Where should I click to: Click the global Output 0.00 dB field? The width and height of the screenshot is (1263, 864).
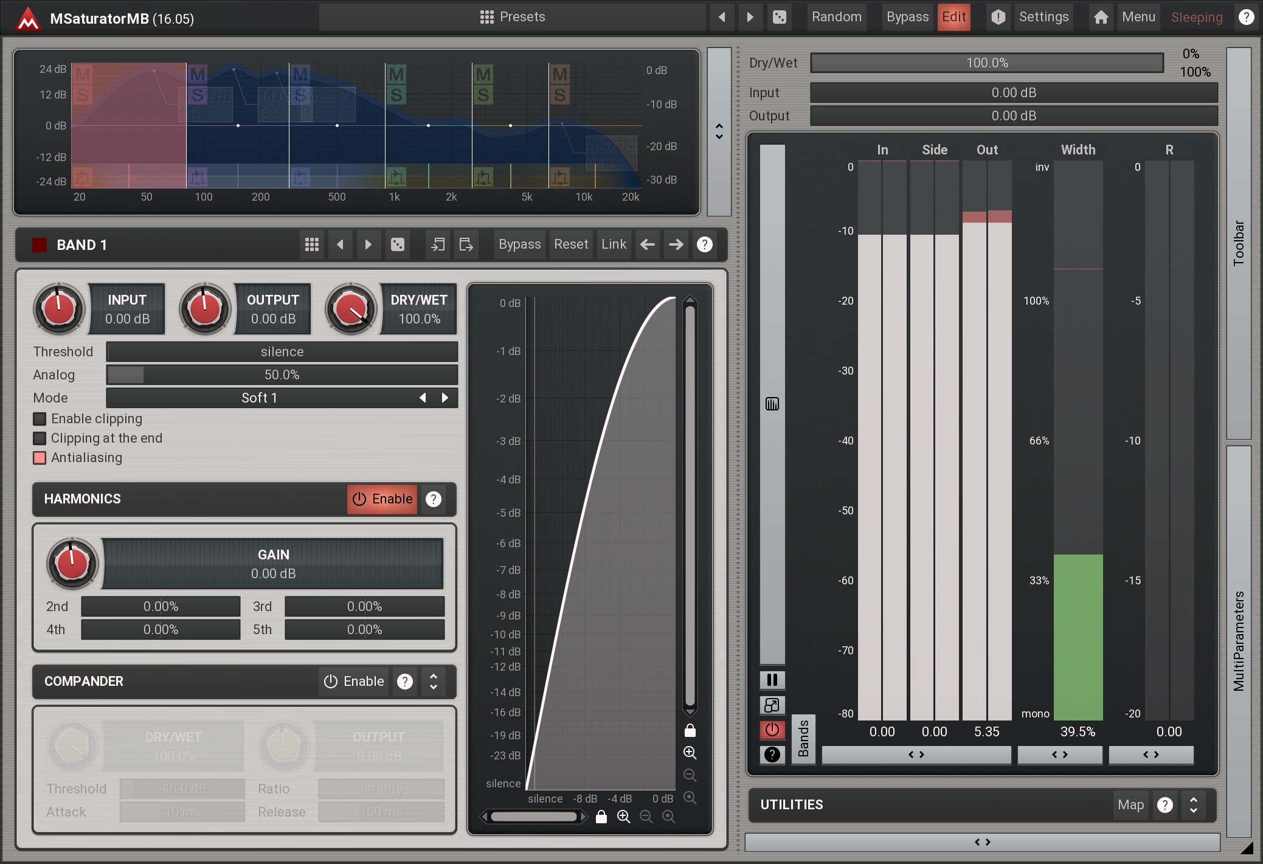point(1014,116)
